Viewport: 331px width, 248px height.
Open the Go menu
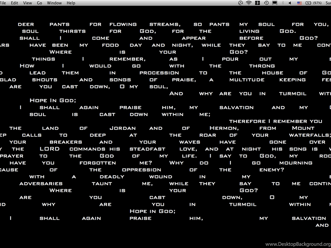pos(39,3)
